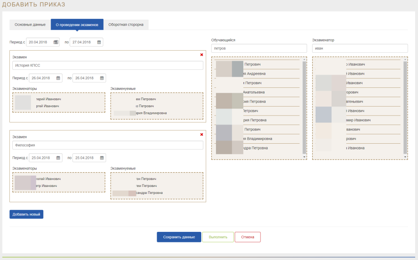Viewport: 418px width, 260px height.
Task: Open calendar icon for Философия end date
Action: (102, 158)
